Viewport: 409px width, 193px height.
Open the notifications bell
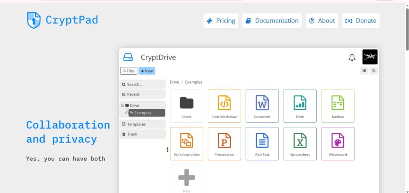pos(352,58)
